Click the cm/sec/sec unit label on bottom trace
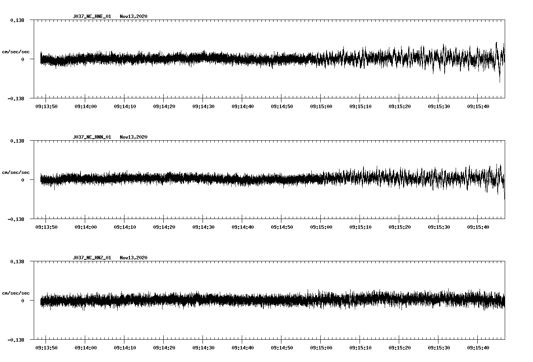The height and width of the screenshot is (362, 533). 16,292
